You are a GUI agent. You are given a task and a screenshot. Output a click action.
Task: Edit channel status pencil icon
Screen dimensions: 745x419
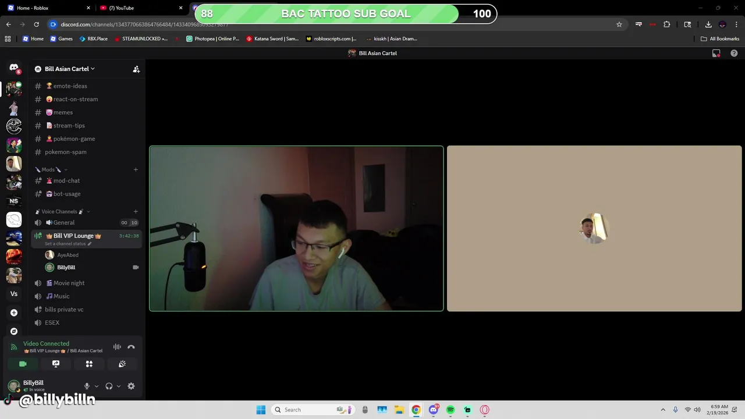tap(89, 244)
